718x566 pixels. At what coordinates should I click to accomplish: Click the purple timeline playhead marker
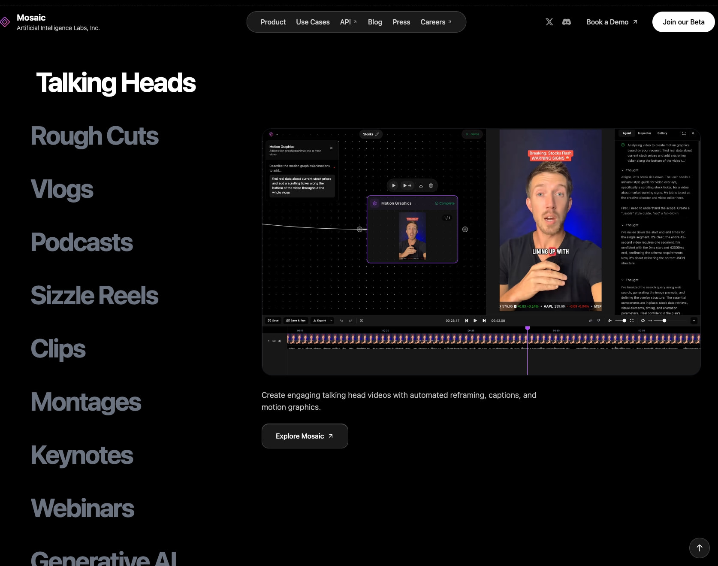tap(528, 328)
